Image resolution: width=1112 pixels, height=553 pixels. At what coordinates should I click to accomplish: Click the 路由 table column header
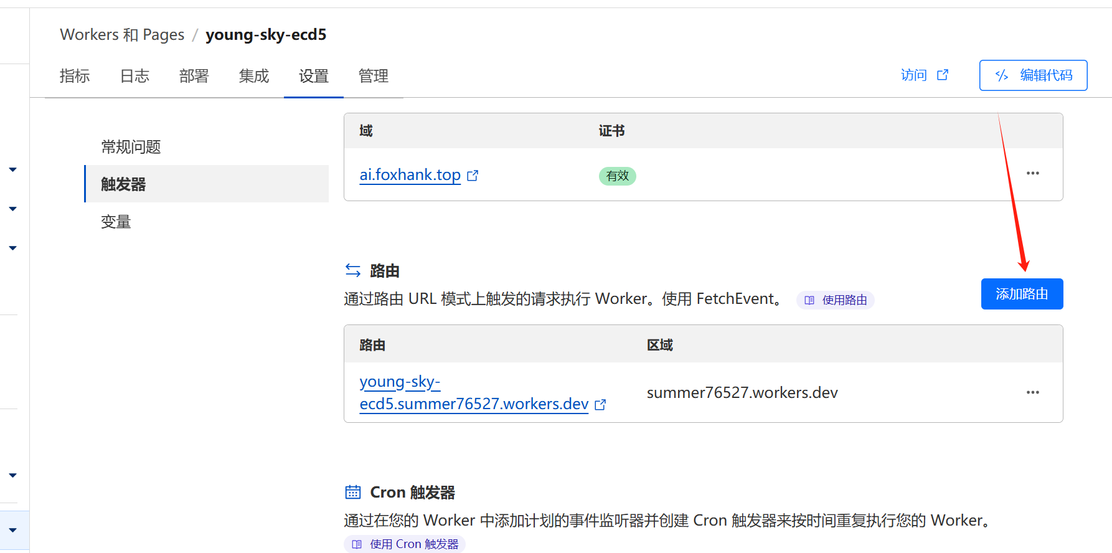coord(372,345)
